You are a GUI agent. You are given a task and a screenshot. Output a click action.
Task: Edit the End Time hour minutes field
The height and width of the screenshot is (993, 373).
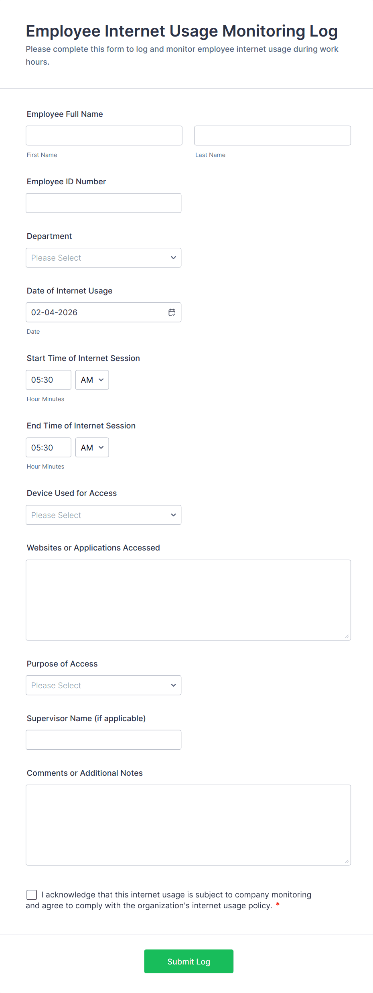point(49,447)
